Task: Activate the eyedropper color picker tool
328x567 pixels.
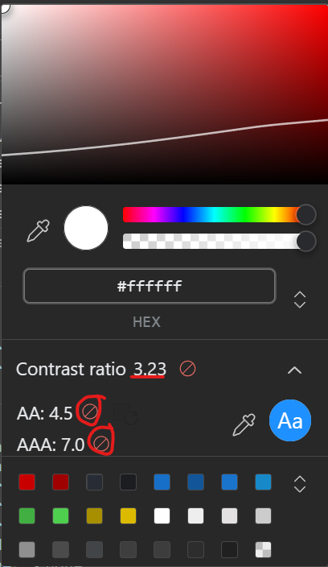Action: 39,230
